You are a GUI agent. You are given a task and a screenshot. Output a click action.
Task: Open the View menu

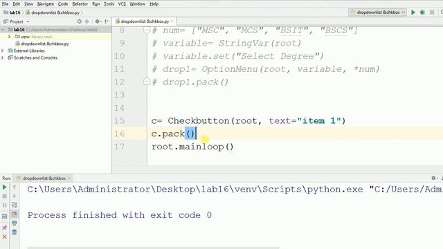[x=28, y=4]
